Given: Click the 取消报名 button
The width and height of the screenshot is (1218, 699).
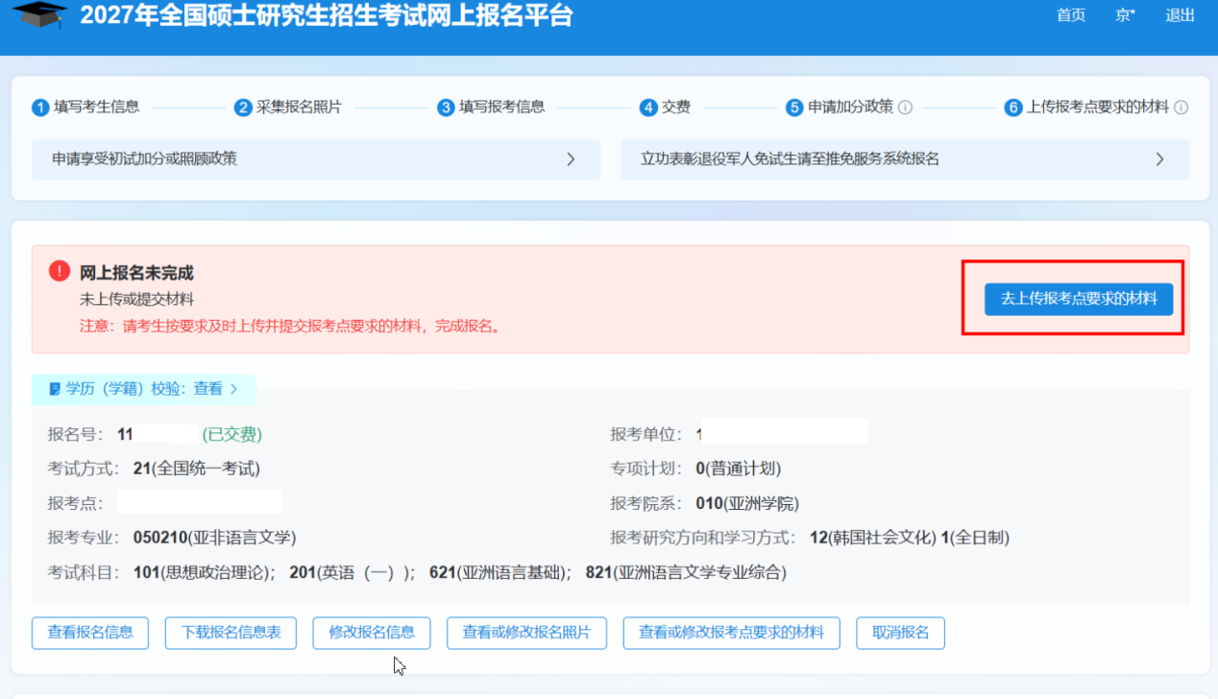Looking at the screenshot, I should click(901, 633).
